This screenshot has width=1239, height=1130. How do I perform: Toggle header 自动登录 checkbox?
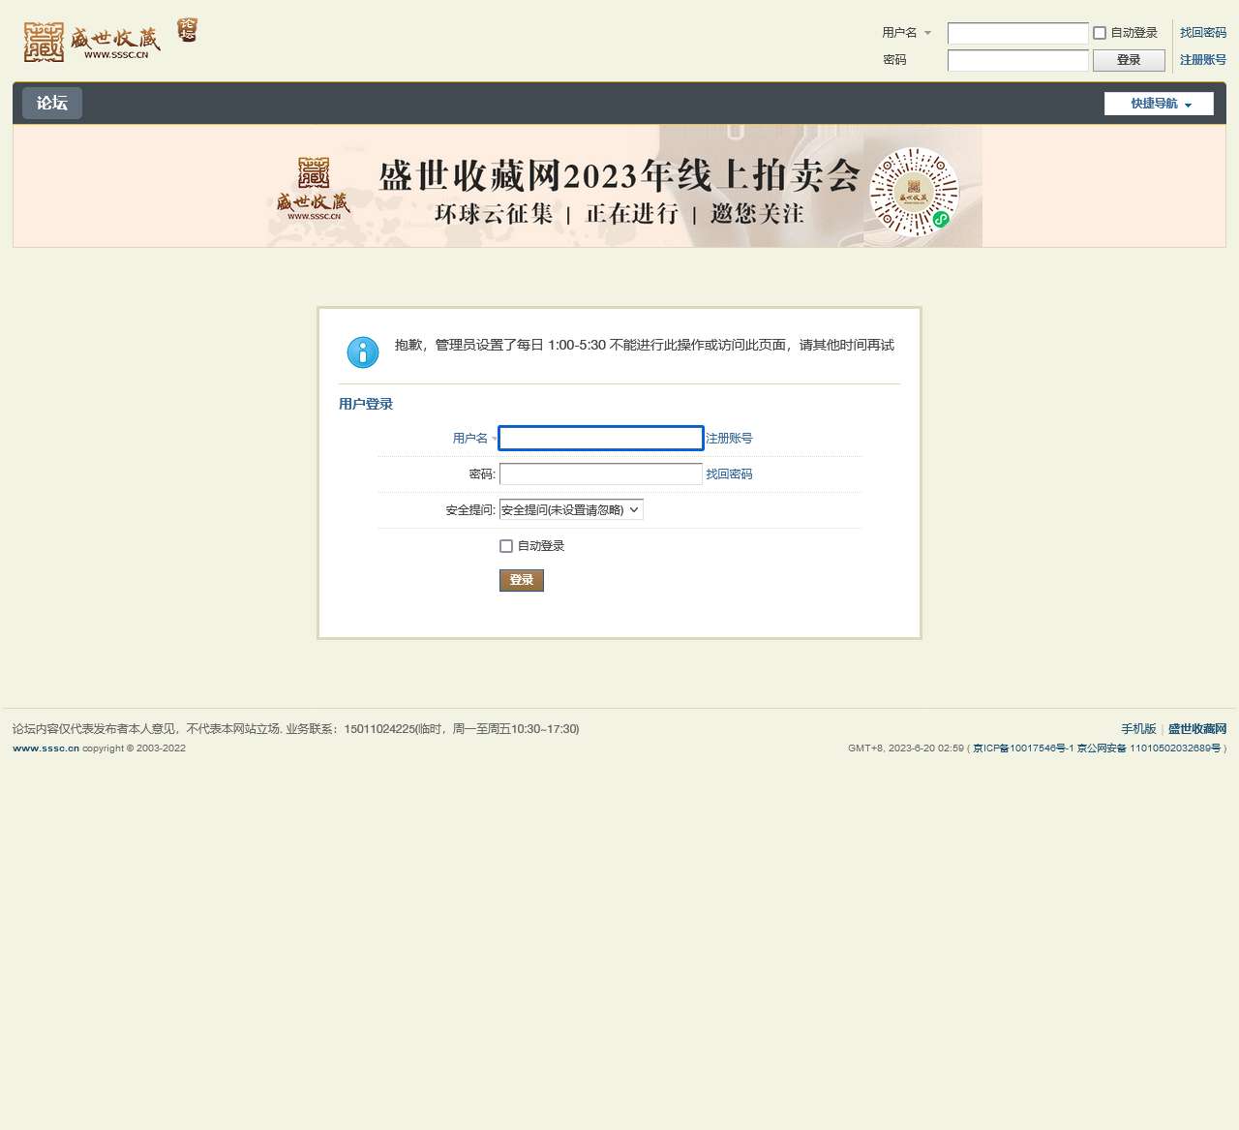[x=1100, y=33]
